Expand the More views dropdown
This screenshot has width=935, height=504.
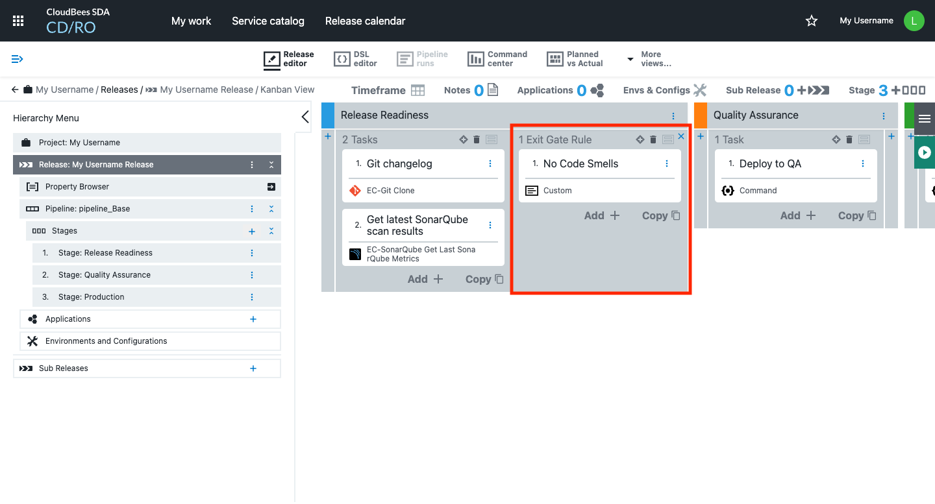(649, 59)
